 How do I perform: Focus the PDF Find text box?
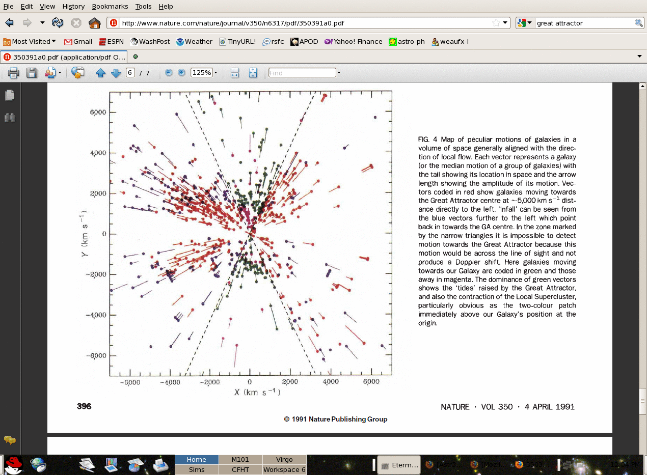click(302, 73)
